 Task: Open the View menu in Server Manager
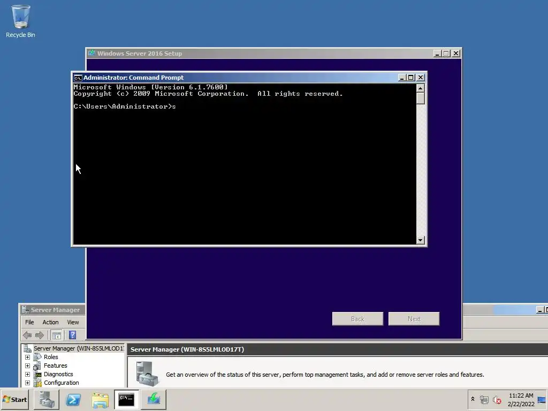[x=73, y=322]
